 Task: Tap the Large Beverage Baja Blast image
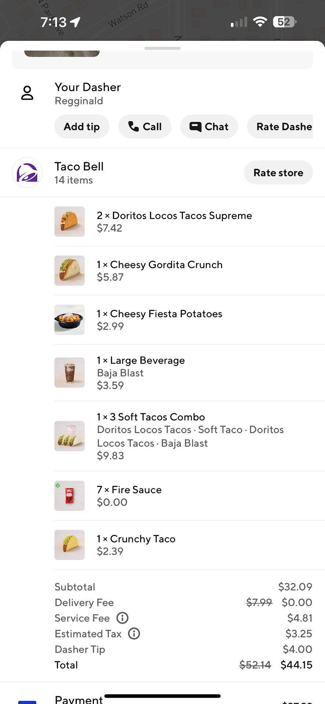[70, 373]
